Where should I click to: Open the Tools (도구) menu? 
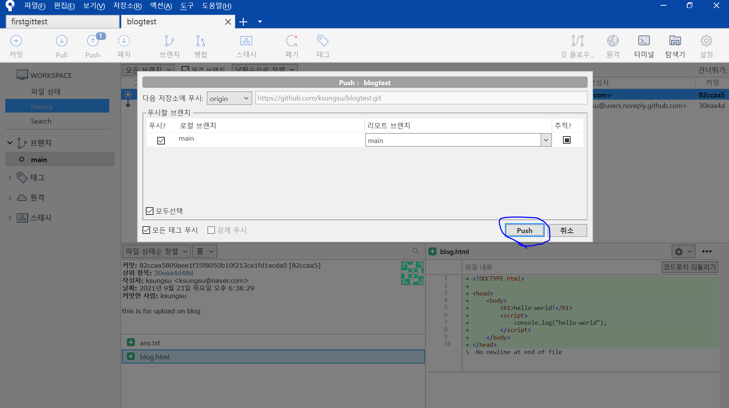click(187, 6)
